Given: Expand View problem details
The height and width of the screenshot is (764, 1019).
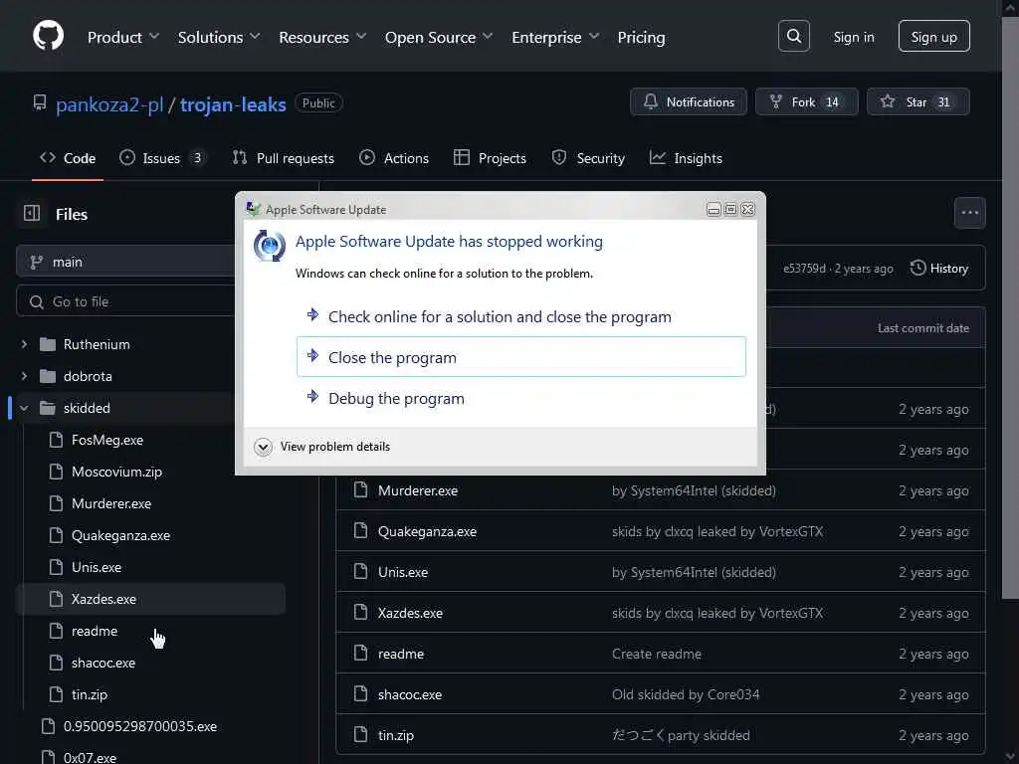Looking at the screenshot, I should 322,447.
